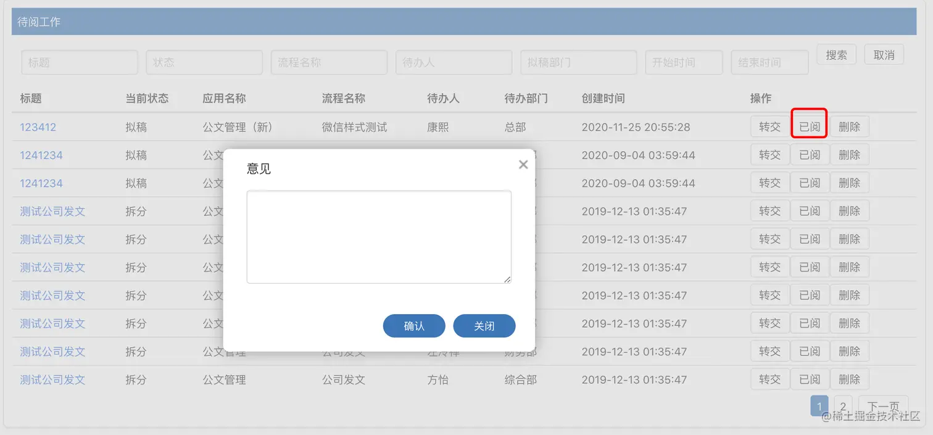Image resolution: width=933 pixels, height=435 pixels.
Task: Go to next page via 下一页
Action: (884, 406)
